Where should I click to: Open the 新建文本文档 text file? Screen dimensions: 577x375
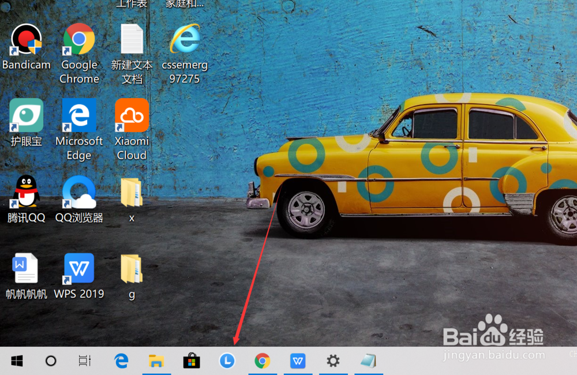click(132, 40)
